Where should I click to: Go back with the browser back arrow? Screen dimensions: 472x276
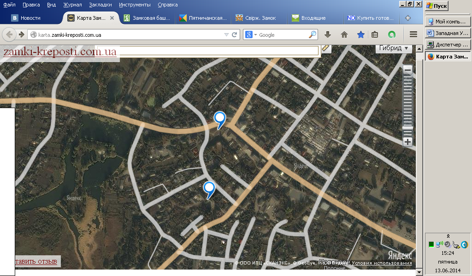(9, 35)
